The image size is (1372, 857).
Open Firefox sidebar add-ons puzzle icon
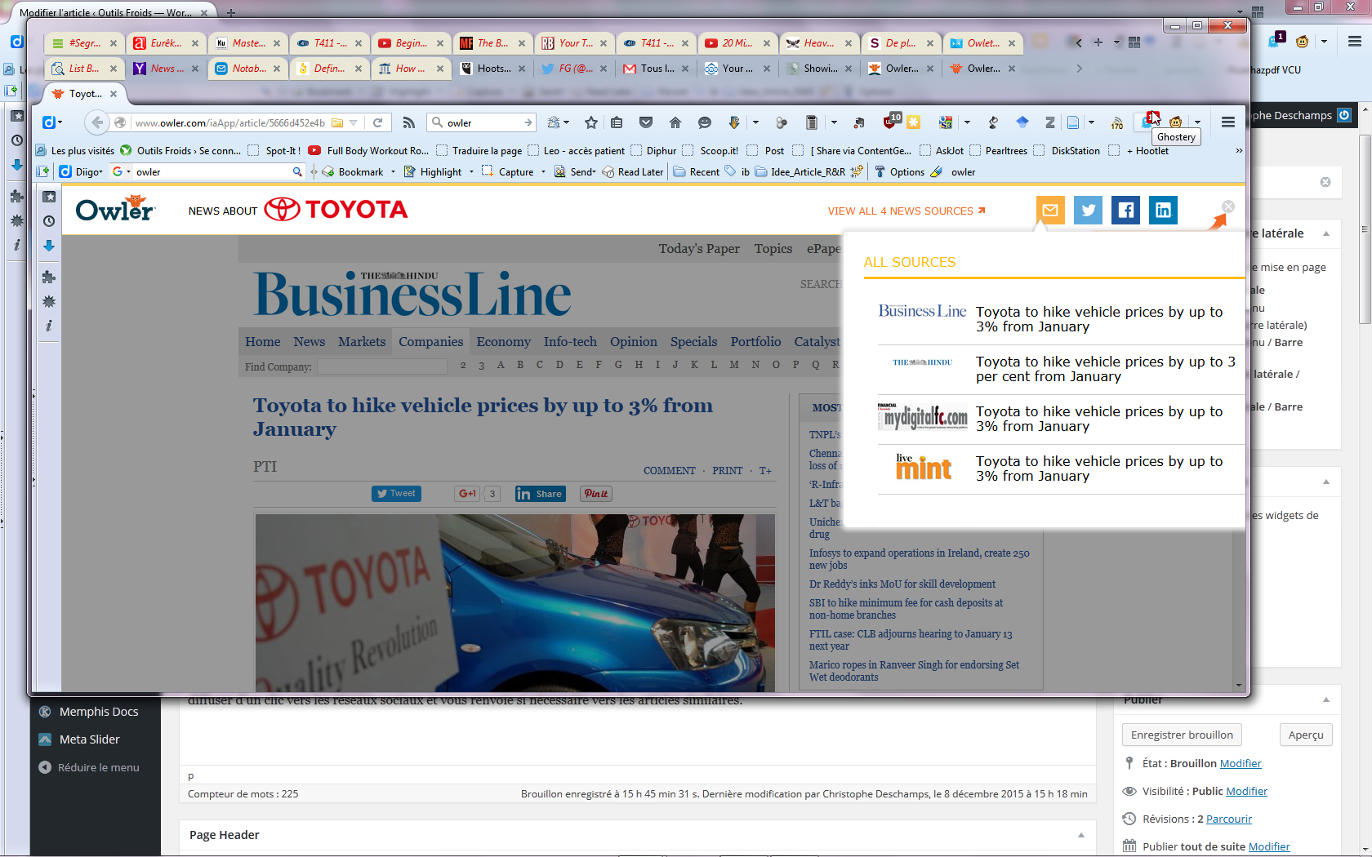(49, 277)
